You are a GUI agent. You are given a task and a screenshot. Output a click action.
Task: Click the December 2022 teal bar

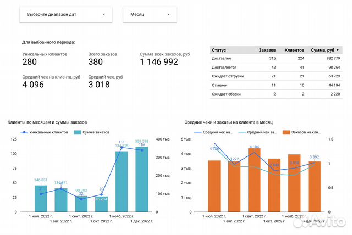[x=142, y=178]
